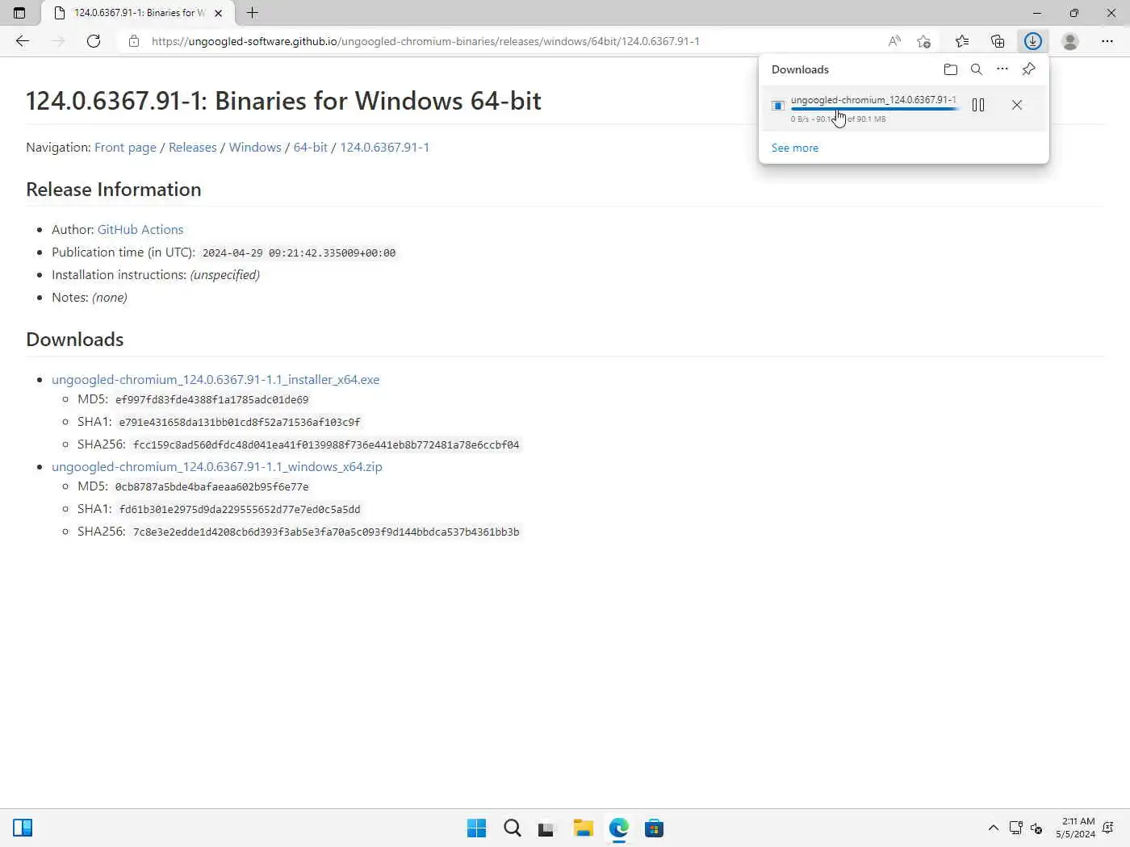Add this page to favorites star
Viewport: 1130px width, 847px height.
(x=924, y=41)
